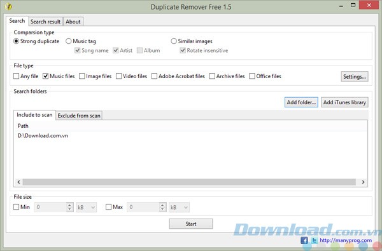Click the Max file size value field
This screenshot has height=251, width=382.
click(143, 207)
